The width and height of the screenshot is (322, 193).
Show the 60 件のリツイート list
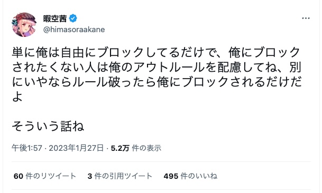pyautogui.click(x=45, y=176)
